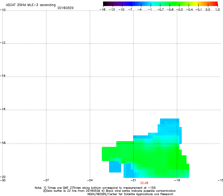Click the -30 longitude axis label
This screenshot has width=223, height=196.
tap(3, 180)
